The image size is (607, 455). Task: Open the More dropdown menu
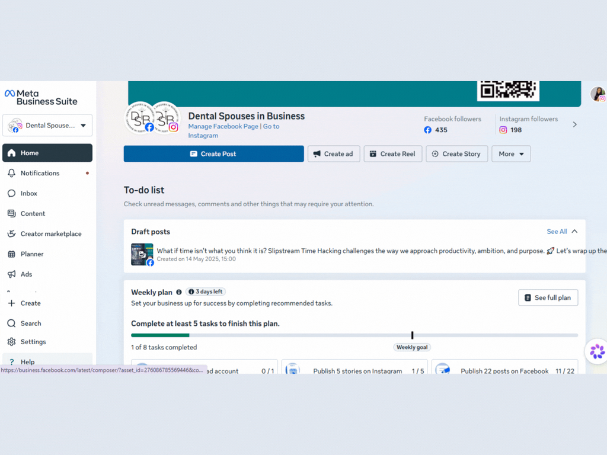(x=511, y=153)
